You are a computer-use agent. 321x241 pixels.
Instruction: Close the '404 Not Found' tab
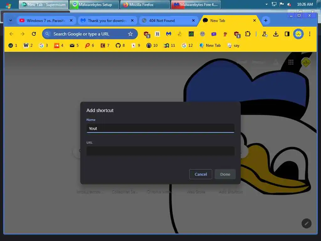[193, 20]
